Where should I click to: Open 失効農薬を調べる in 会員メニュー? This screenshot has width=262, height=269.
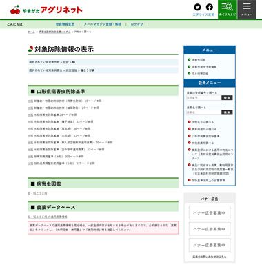tap(203, 143)
